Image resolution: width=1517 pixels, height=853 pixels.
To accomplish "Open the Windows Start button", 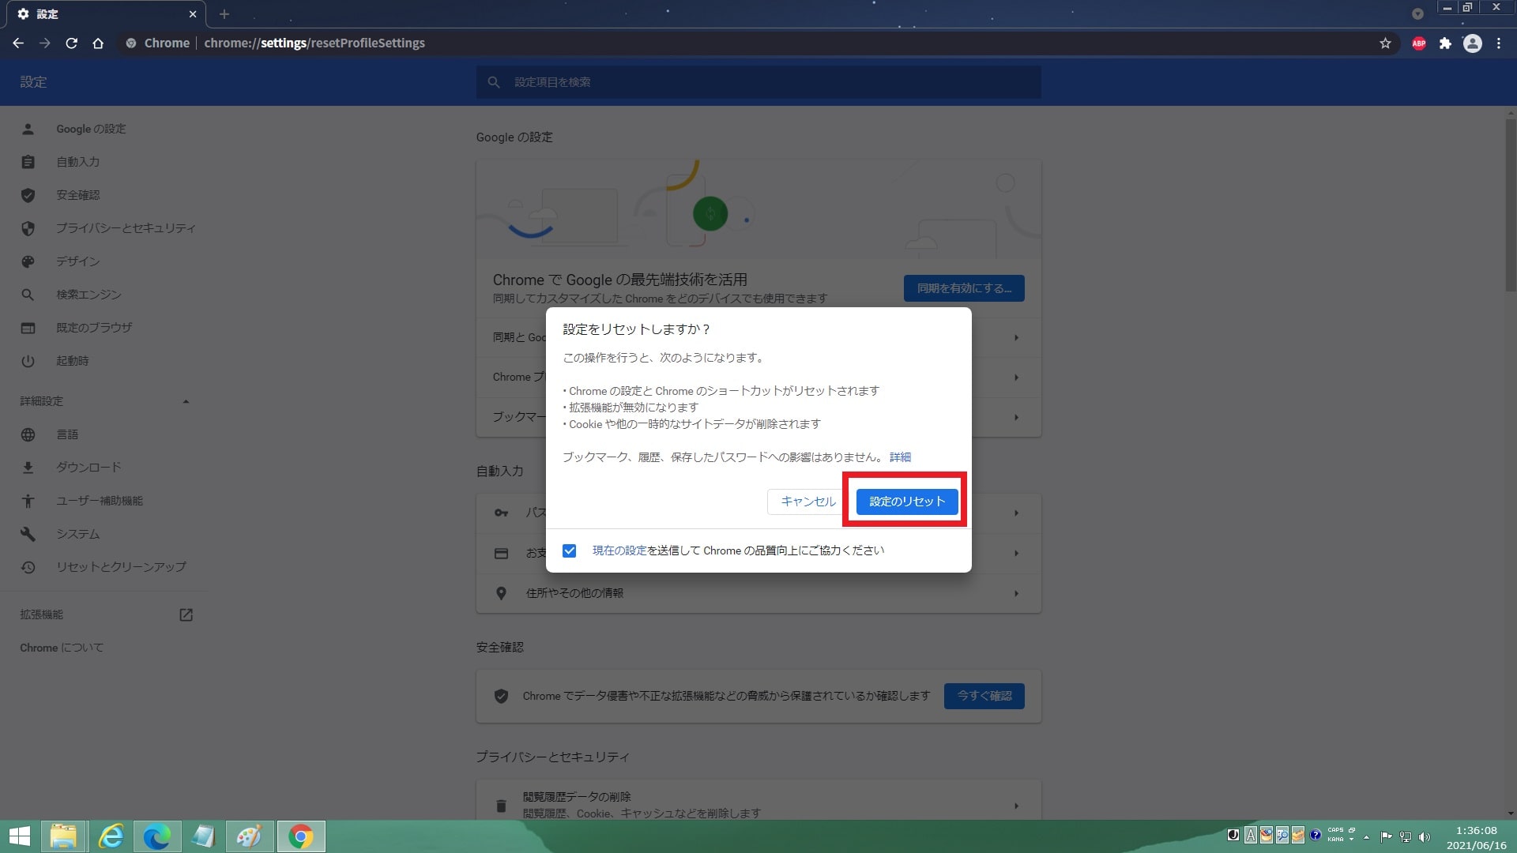I will [x=20, y=836].
